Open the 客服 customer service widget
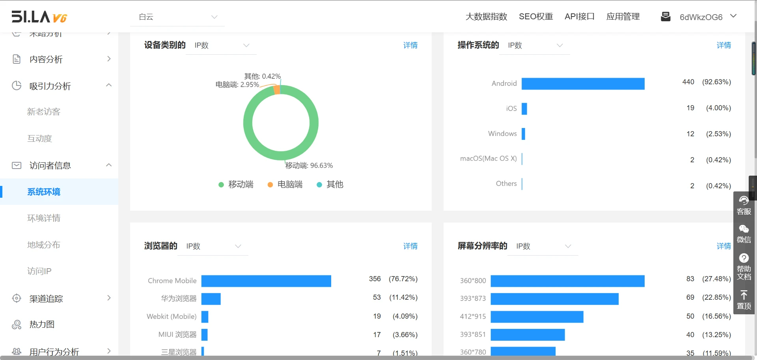Image resolution: width=757 pixels, height=360 pixels. tap(744, 206)
